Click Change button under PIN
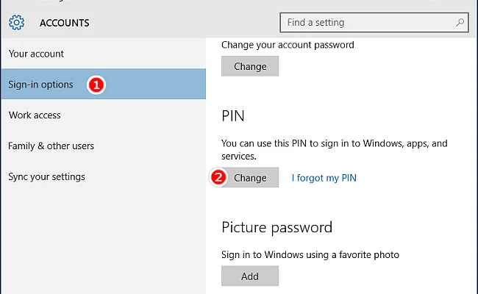Screen dimensions: 478x294 [x=250, y=177]
